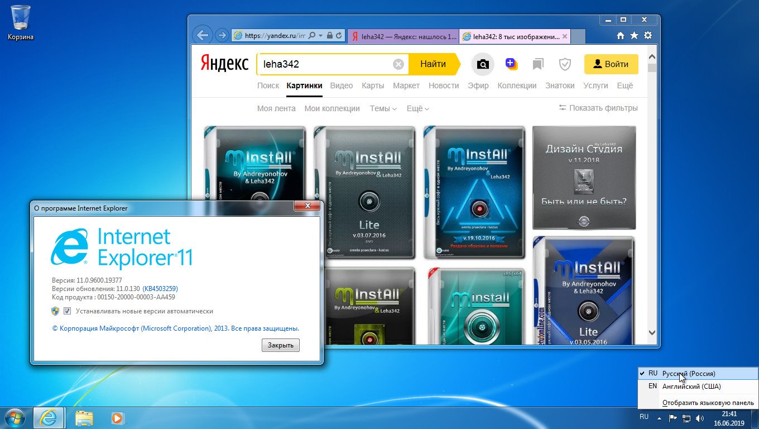759x429 pixels.
Task: Click the network icon in system tray
Action: pyautogui.click(x=686, y=417)
